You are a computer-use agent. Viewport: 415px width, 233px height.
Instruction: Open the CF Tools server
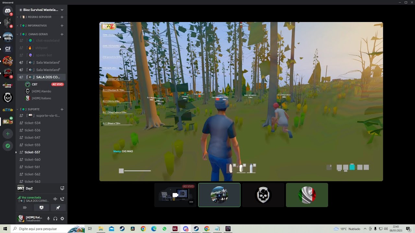click(x=8, y=49)
